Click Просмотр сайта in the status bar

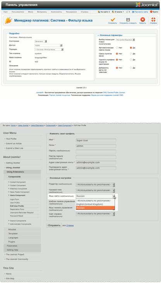coord(140,12)
